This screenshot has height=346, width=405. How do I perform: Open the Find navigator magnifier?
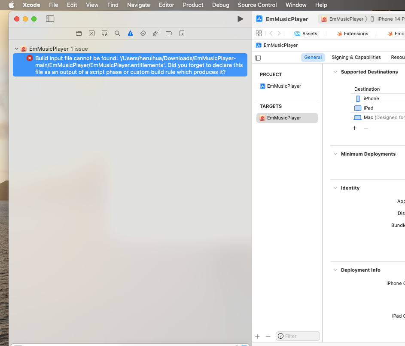[x=117, y=33]
